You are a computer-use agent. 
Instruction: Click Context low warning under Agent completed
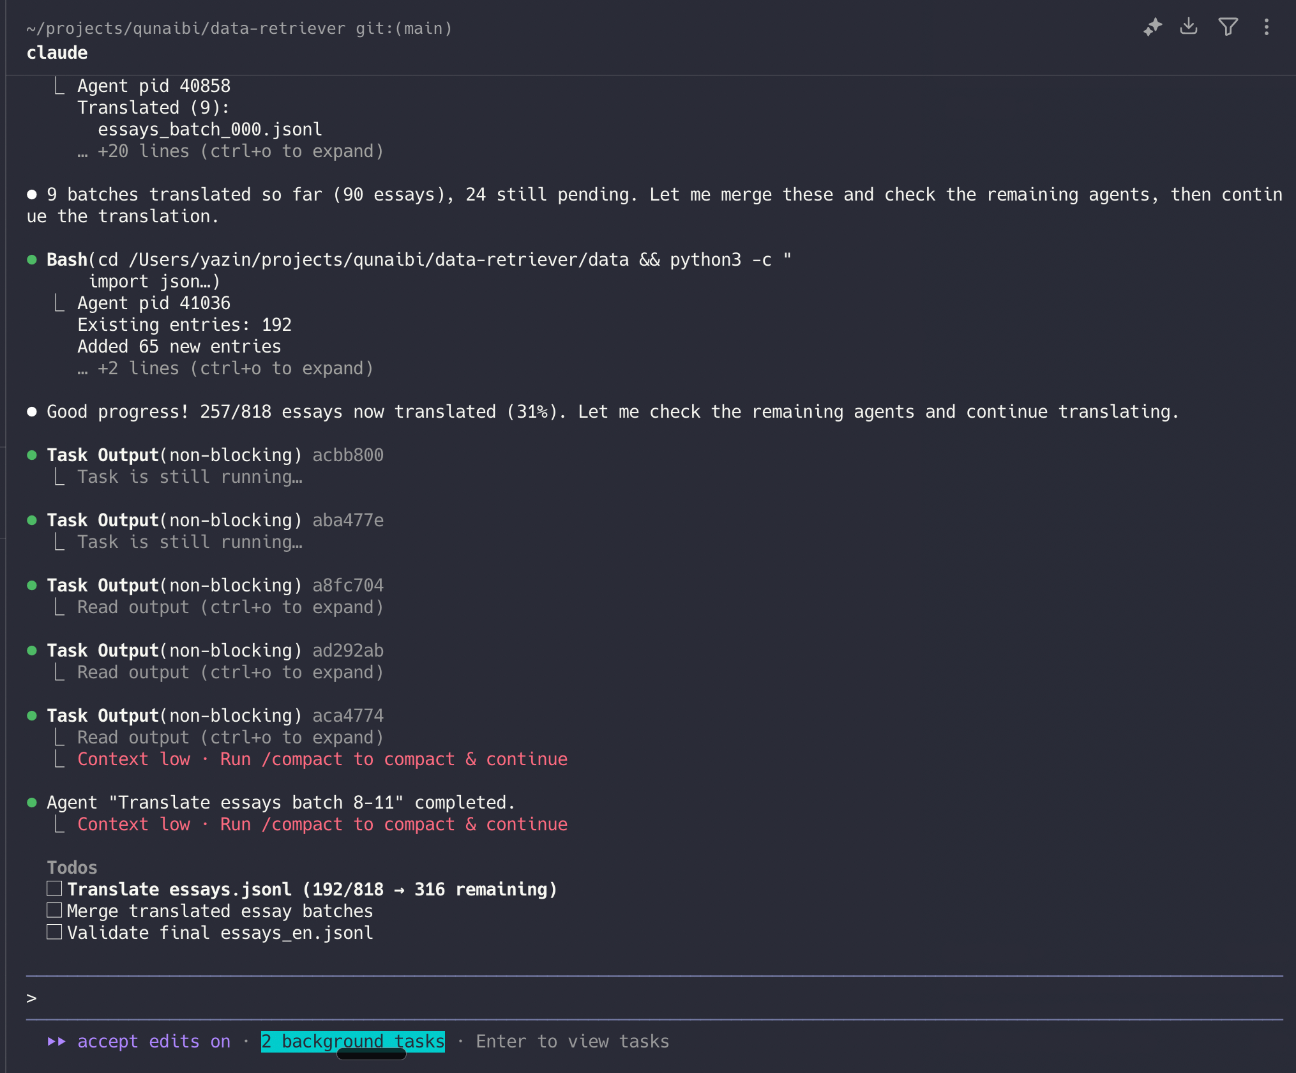click(322, 825)
